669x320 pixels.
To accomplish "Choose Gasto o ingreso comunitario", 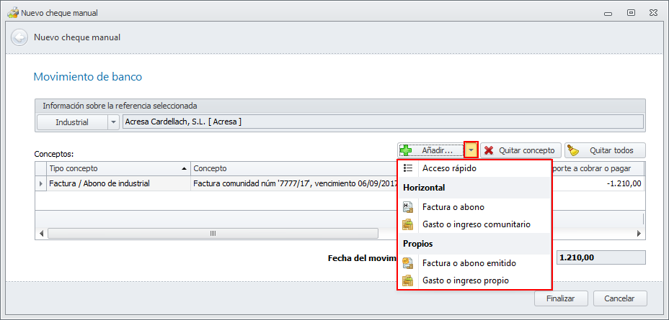I will pos(474,224).
